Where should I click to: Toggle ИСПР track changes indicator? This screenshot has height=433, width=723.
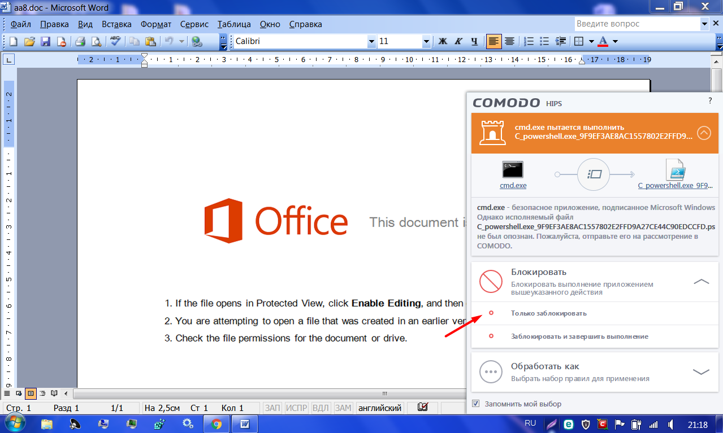pyautogui.click(x=296, y=408)
